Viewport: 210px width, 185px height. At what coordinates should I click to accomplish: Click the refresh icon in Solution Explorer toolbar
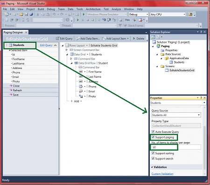click(153, 37)
